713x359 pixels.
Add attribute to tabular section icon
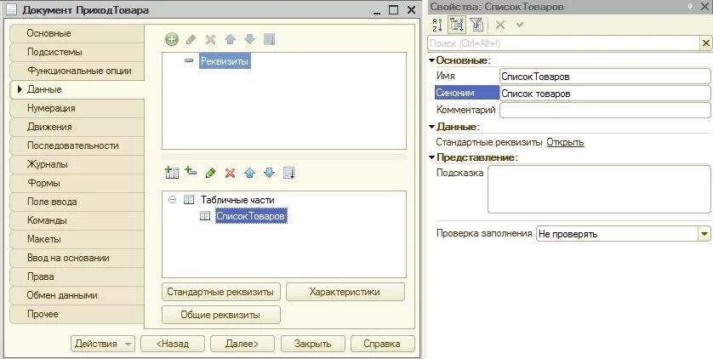point(191,172)
